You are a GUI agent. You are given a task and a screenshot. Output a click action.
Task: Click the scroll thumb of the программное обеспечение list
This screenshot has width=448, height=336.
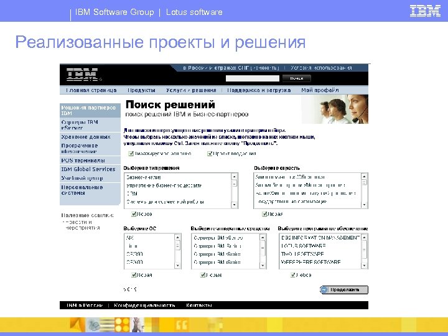pyautogui.click(x=364, y=250)
